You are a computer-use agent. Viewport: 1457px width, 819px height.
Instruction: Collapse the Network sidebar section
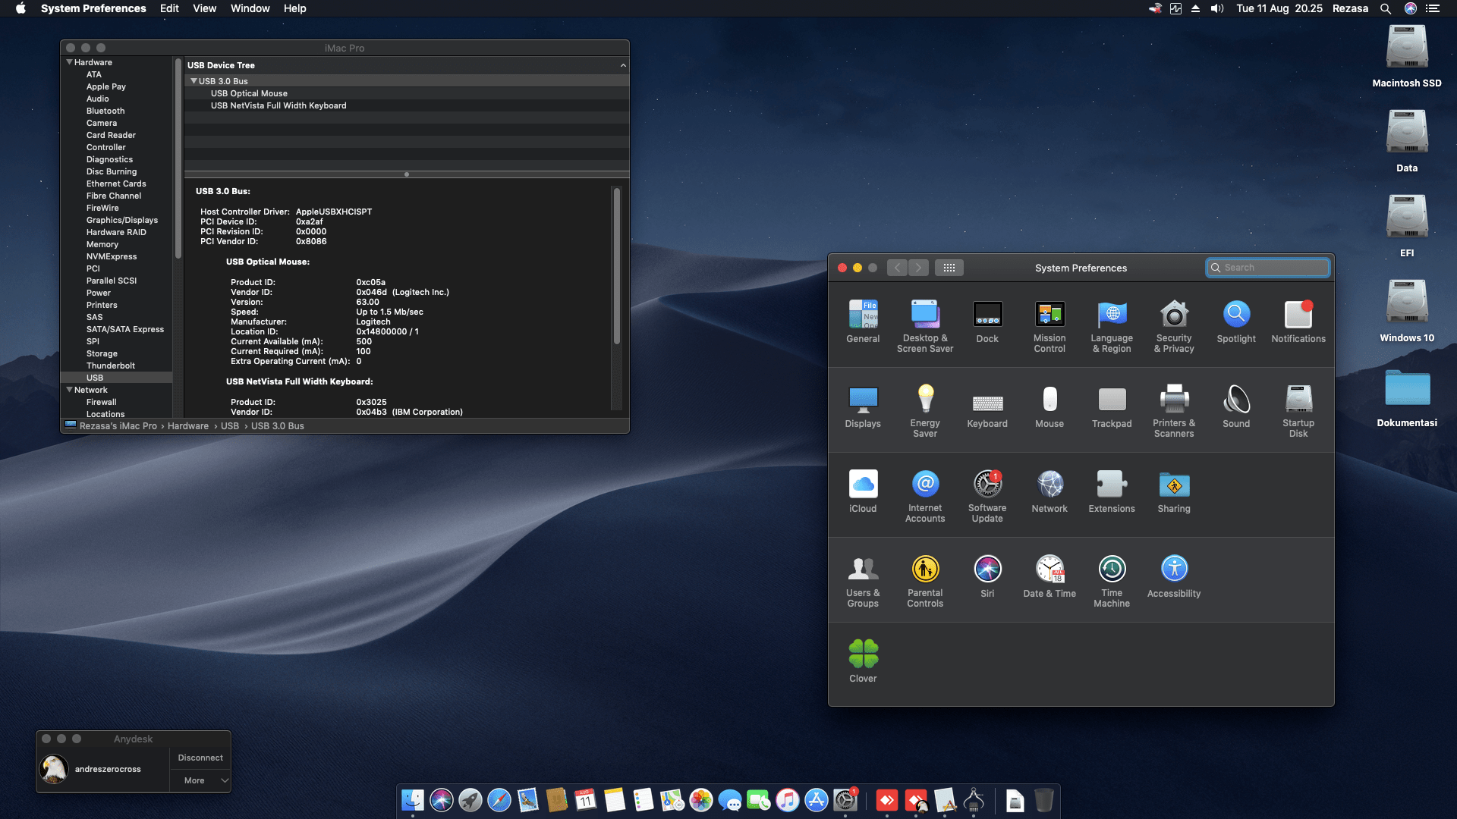[70, 390]
